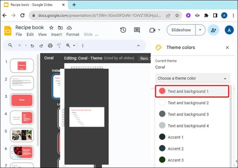Image resolution: width=238 pixels, height=168 pixels.
Task: Print the presentation
Action: click(x=50, y=45)
